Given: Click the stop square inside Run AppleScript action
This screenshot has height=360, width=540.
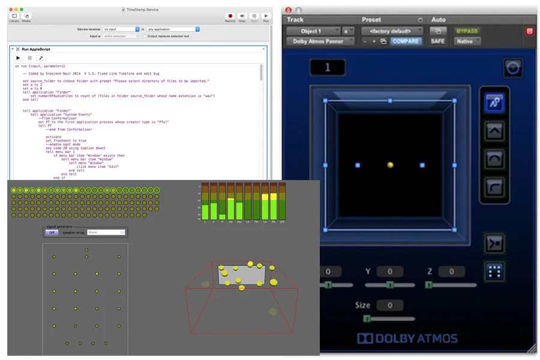Looking at the screenshot, I should (29, 58).
